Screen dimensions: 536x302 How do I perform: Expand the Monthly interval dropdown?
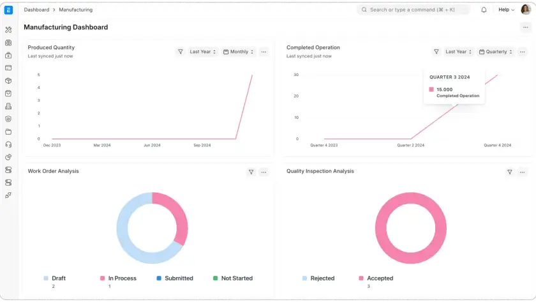pyautogui.click(x=239, y=52)
